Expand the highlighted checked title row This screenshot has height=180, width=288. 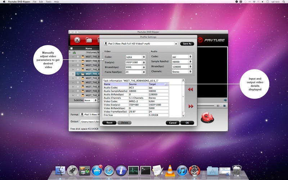click(x=73, y=74)
